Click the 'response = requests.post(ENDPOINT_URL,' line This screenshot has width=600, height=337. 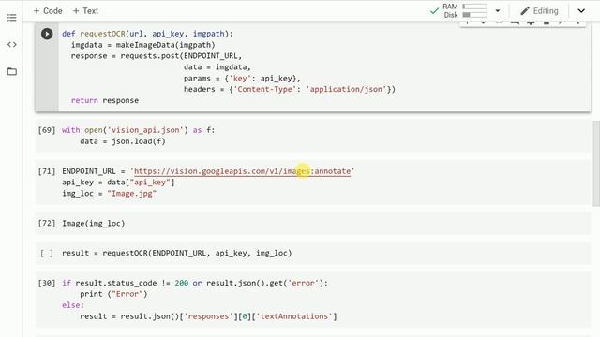157,56
